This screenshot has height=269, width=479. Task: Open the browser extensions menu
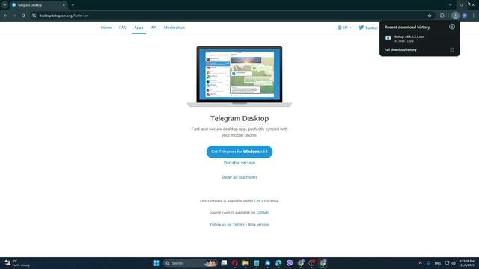442,16
